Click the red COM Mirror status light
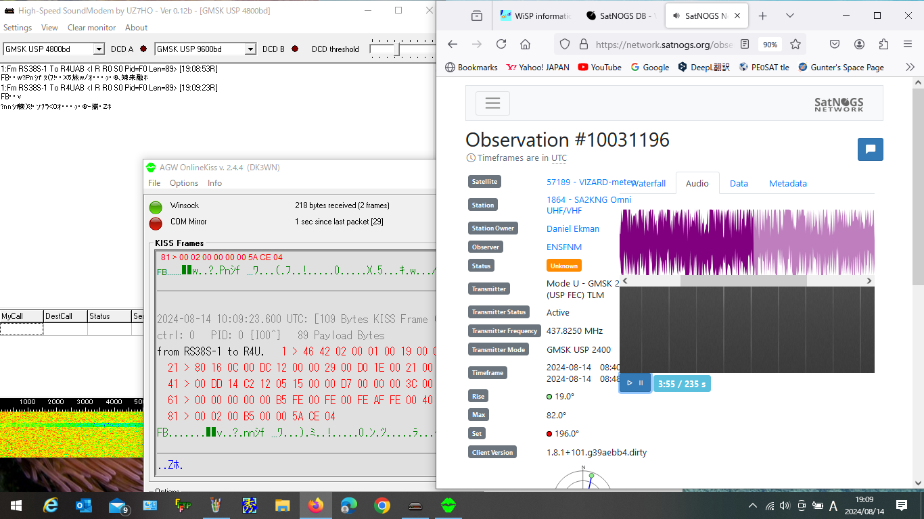This screenshot has width=924, height=519. pyautogui.click(x=156, y=223)
